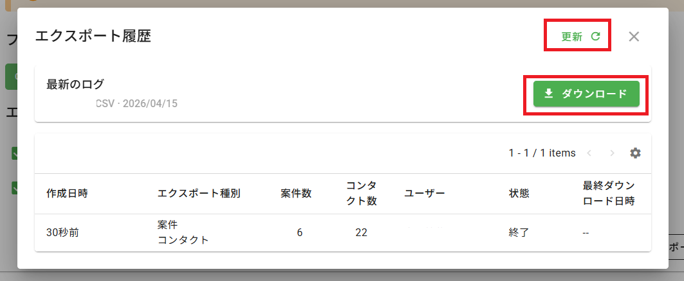Close the エクスポート履歴 dialog
This screenshot has height=281, width=684.
pos(634,37)
